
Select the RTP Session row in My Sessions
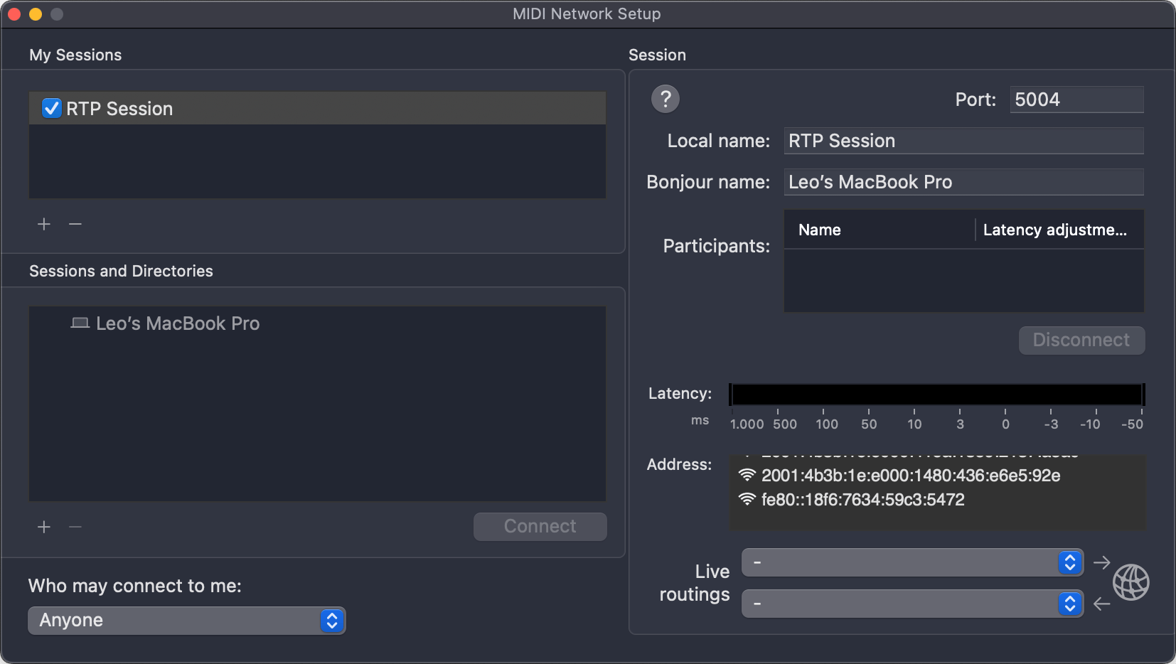tap(317, 108)
